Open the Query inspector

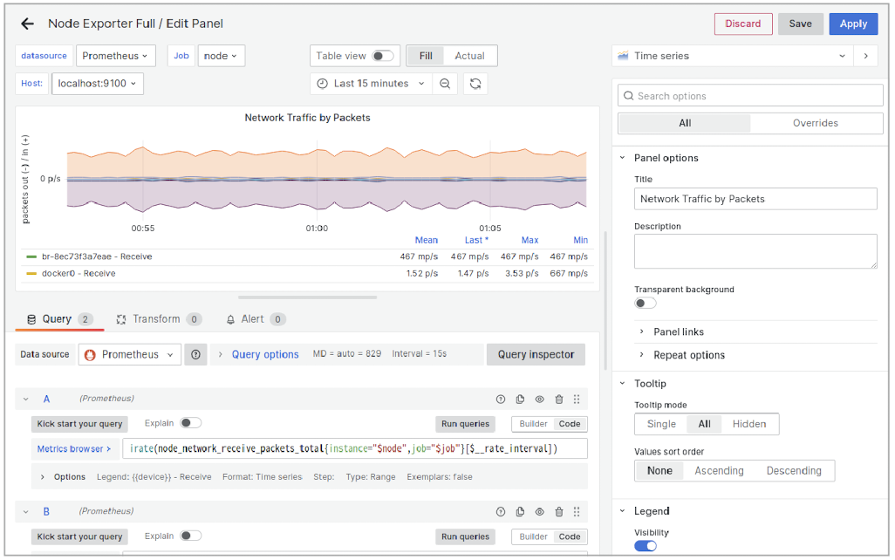pos(536,354)
